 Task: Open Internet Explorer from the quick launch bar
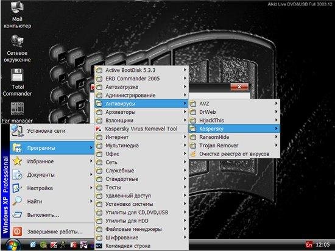(33, 245)
